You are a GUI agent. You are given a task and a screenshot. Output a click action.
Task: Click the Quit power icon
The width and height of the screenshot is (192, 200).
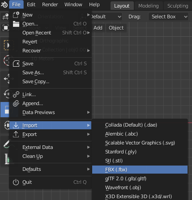(x=16, y=182)
